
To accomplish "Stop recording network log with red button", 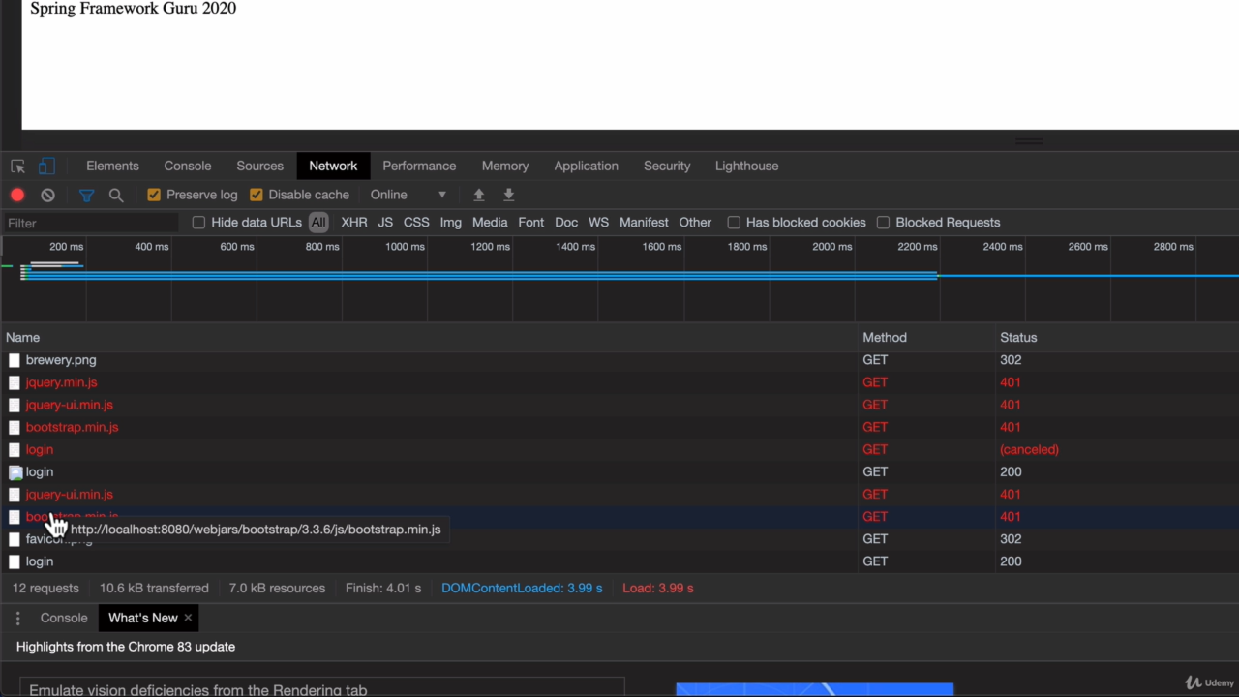I will pyautogui.click(x=17, y=195).
